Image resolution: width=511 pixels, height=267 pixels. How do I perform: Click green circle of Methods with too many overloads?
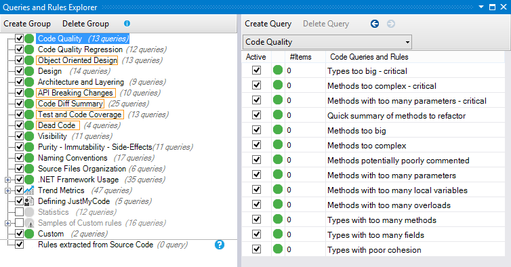pos(278,205)
